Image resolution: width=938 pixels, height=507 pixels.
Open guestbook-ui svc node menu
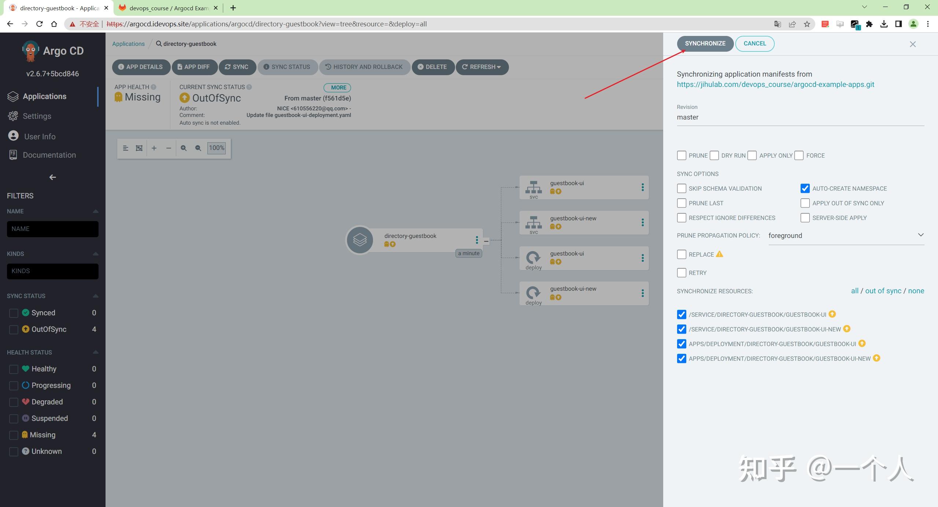point(642,188)
